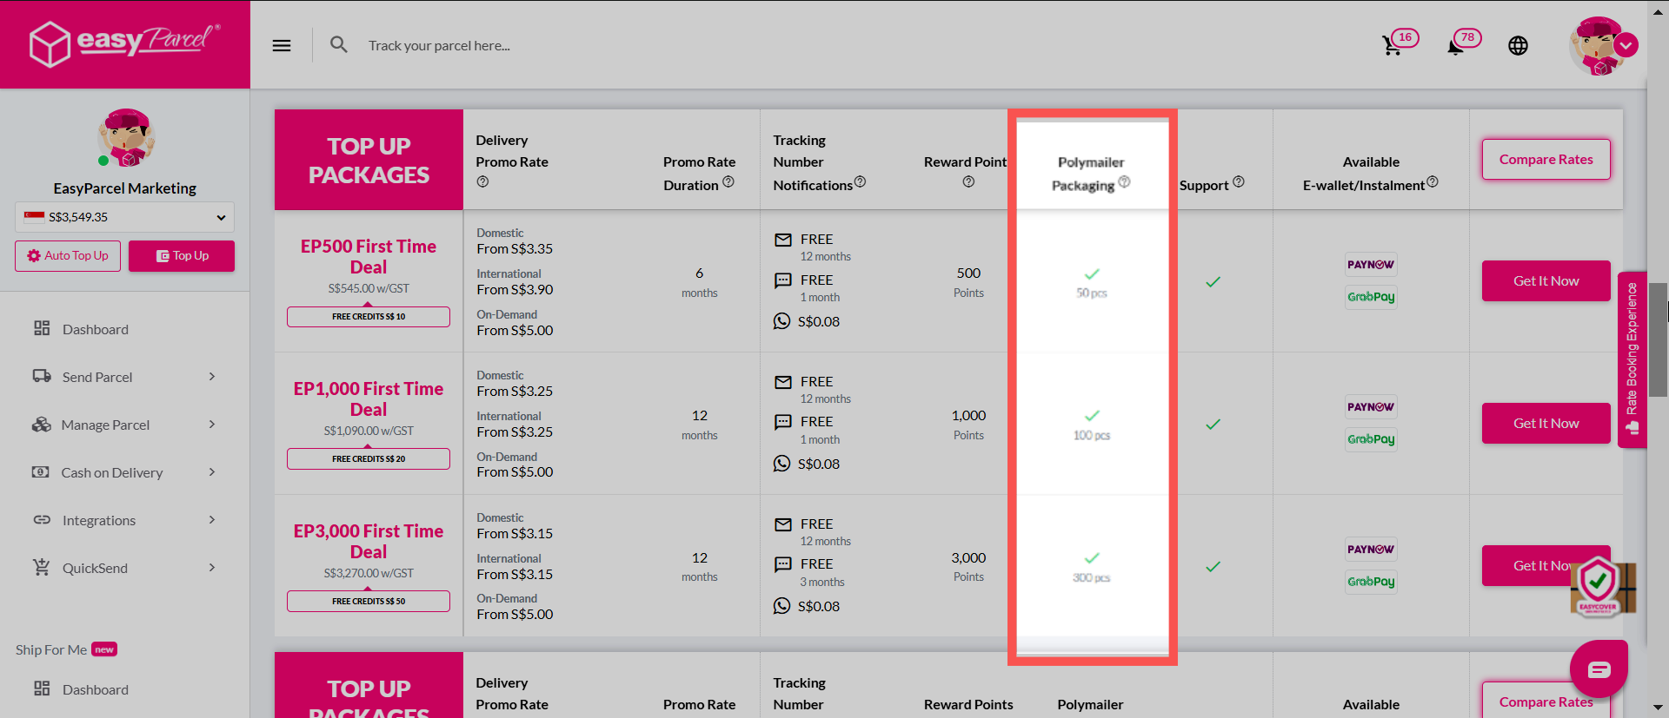Open the S$3,549.35 balance dropdown
The image size is (1669, 718).
click(125, 217)
